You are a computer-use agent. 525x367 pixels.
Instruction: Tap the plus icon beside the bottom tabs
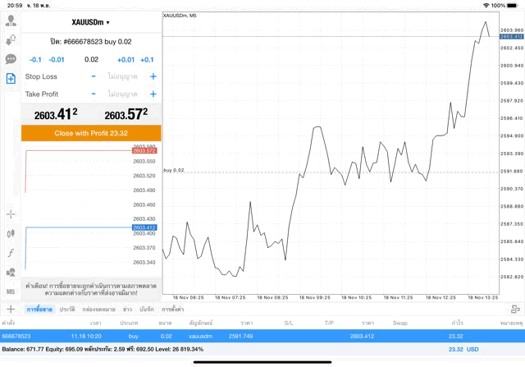pyautogui.click(x=11, y=309)
